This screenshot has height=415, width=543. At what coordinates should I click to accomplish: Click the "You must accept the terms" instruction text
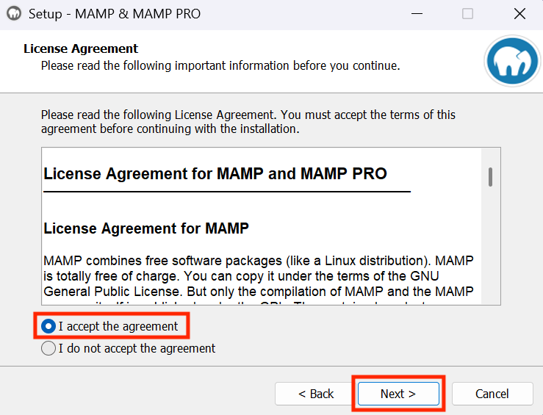tap(248, 121)
